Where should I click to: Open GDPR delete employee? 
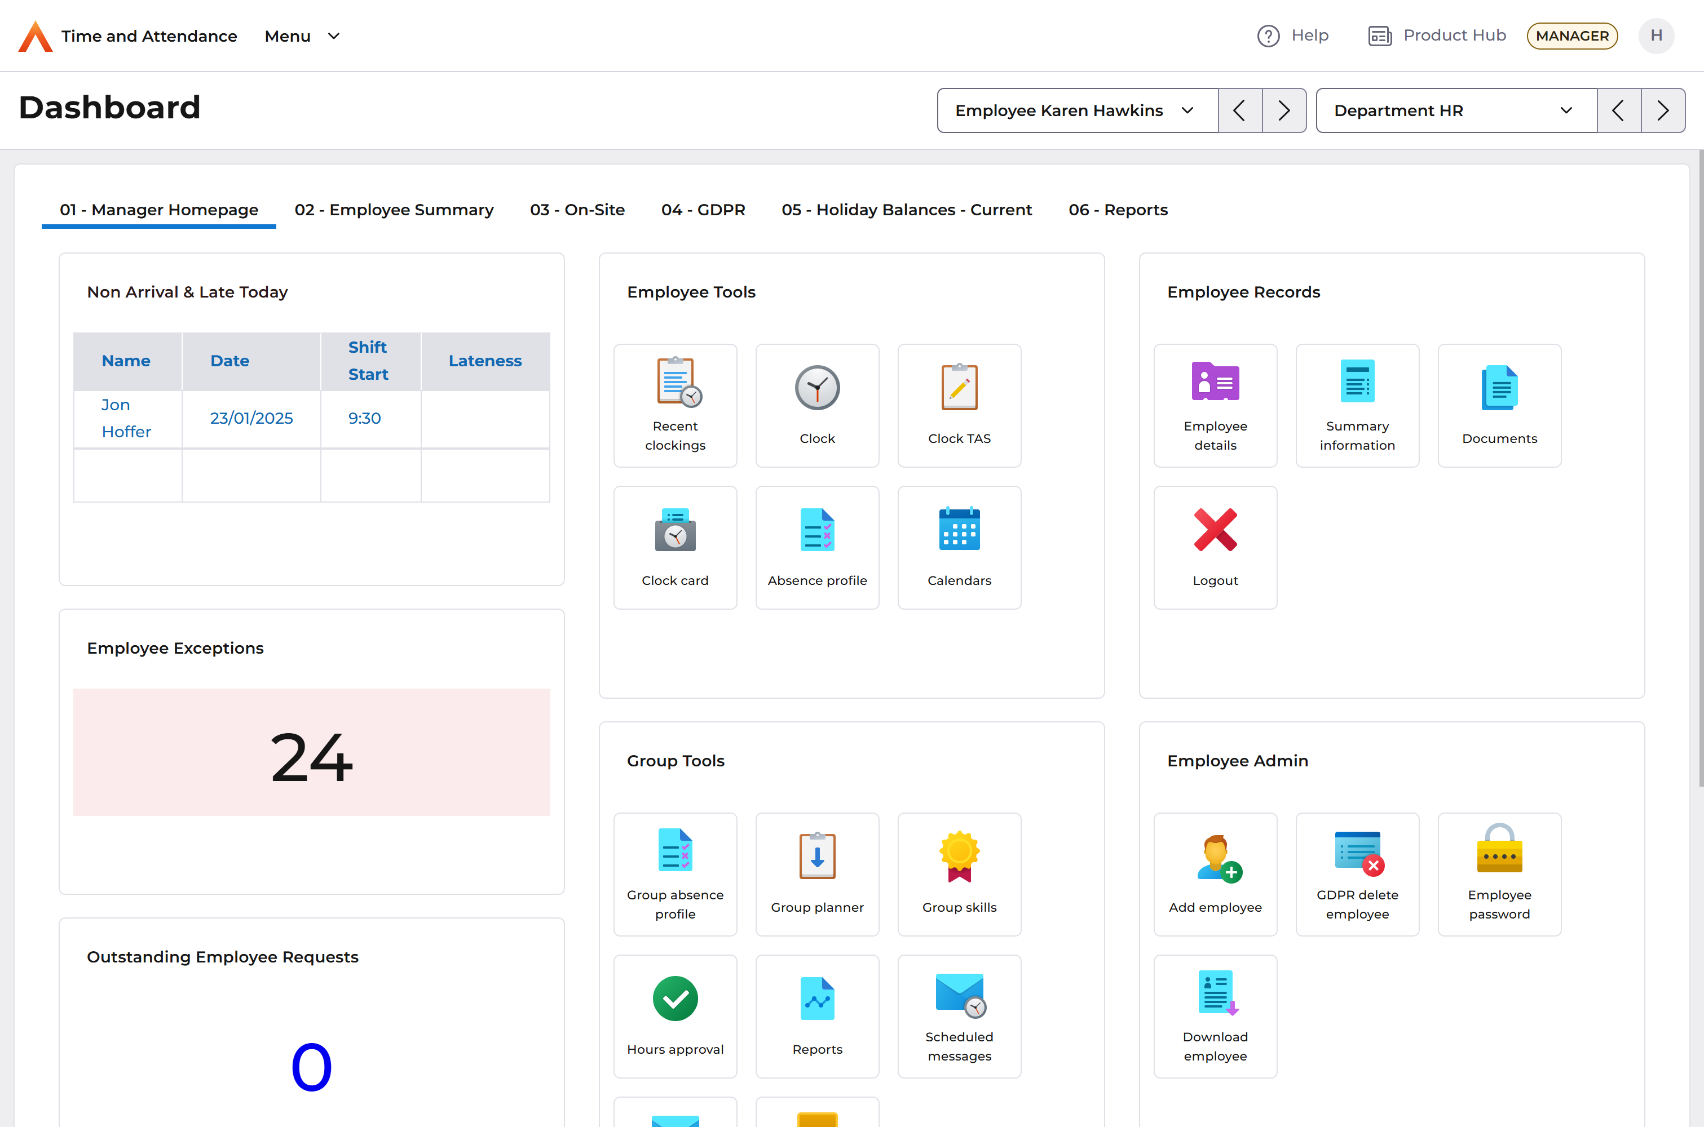tap(1357, 873)
